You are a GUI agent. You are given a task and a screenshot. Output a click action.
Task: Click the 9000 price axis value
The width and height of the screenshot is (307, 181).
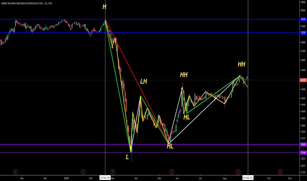point(303,2)
